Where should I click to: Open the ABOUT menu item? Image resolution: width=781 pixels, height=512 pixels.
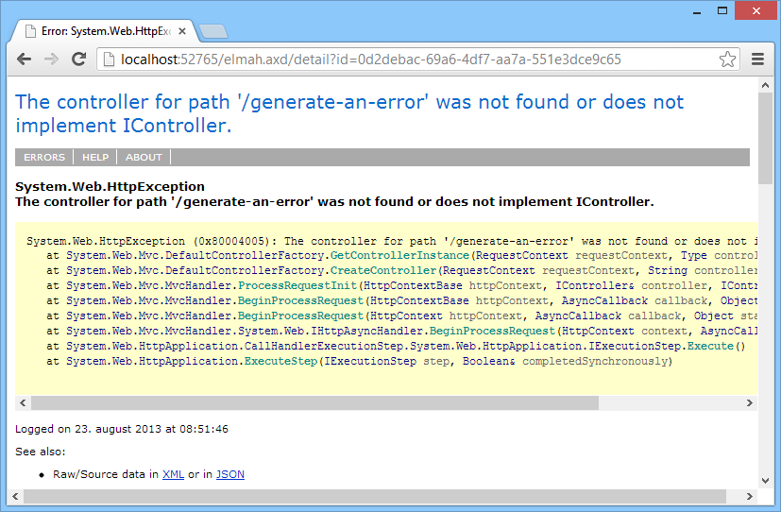(x=144, y=158)
